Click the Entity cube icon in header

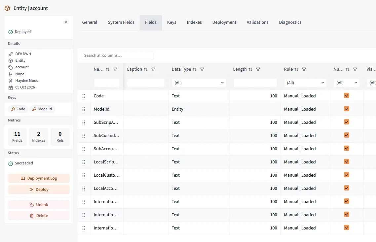(7, 8)
